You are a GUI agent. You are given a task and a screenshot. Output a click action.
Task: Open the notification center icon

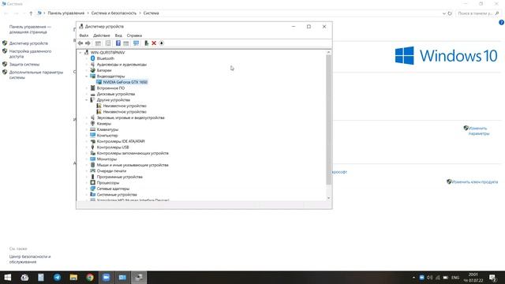pyautogui.click(x=492, y=278)
